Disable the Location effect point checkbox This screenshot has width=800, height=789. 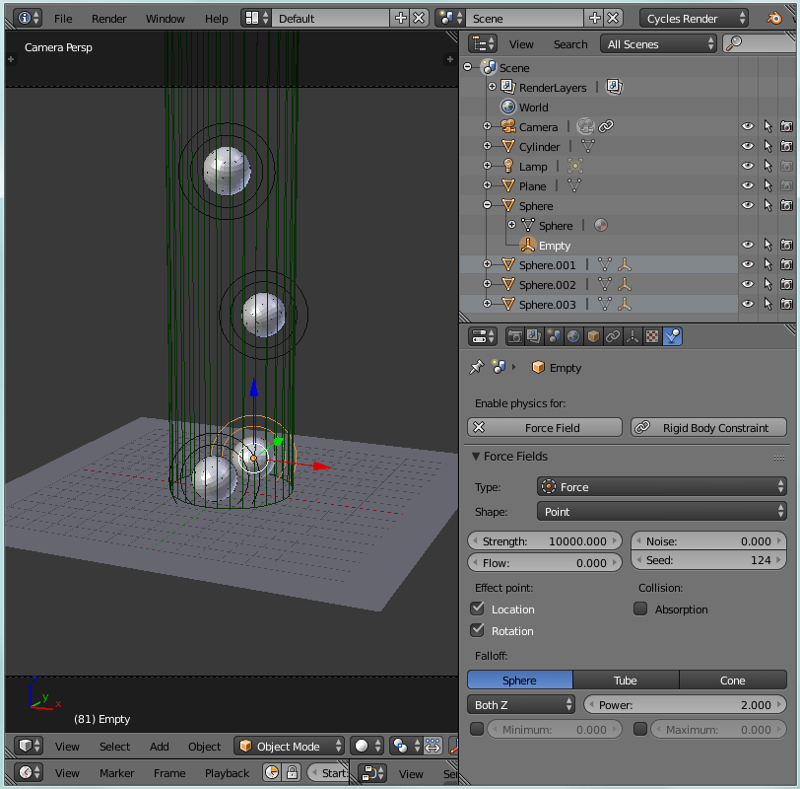coord(479,610)
